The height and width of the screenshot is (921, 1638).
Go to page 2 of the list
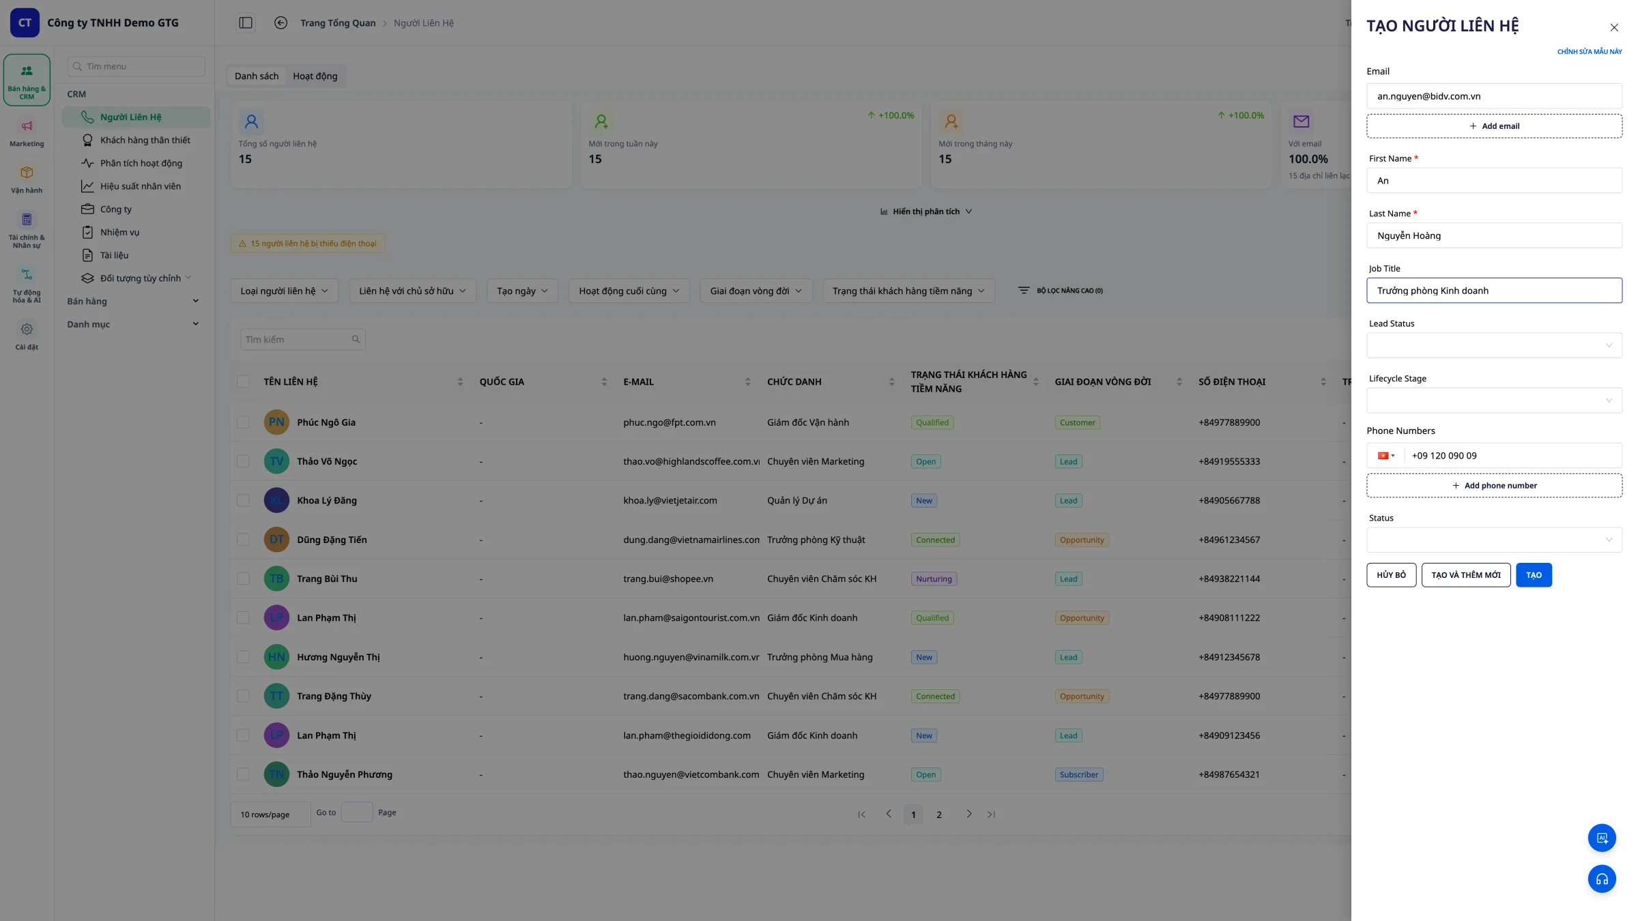coord(939,815)
